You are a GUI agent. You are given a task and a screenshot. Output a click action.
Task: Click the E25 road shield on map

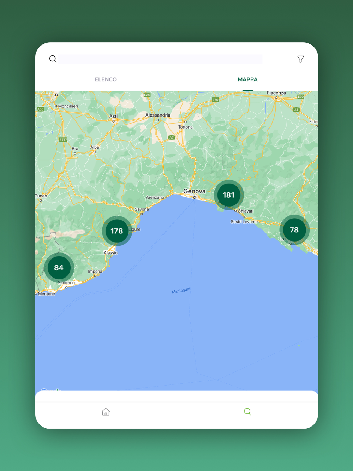coord(147,95)
